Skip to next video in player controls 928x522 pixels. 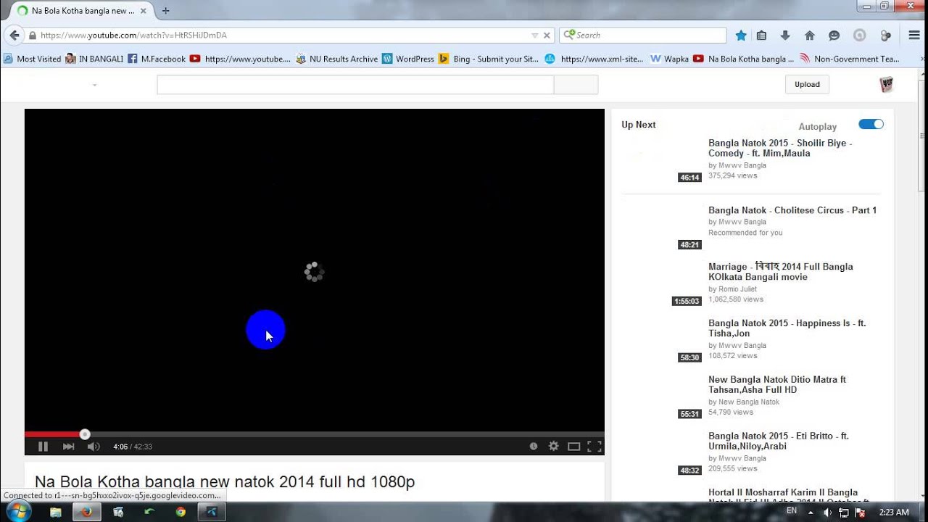[x=68, y=447]
